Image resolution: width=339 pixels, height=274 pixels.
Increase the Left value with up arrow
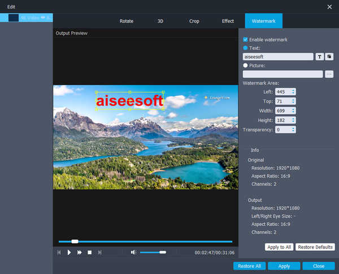293,91
